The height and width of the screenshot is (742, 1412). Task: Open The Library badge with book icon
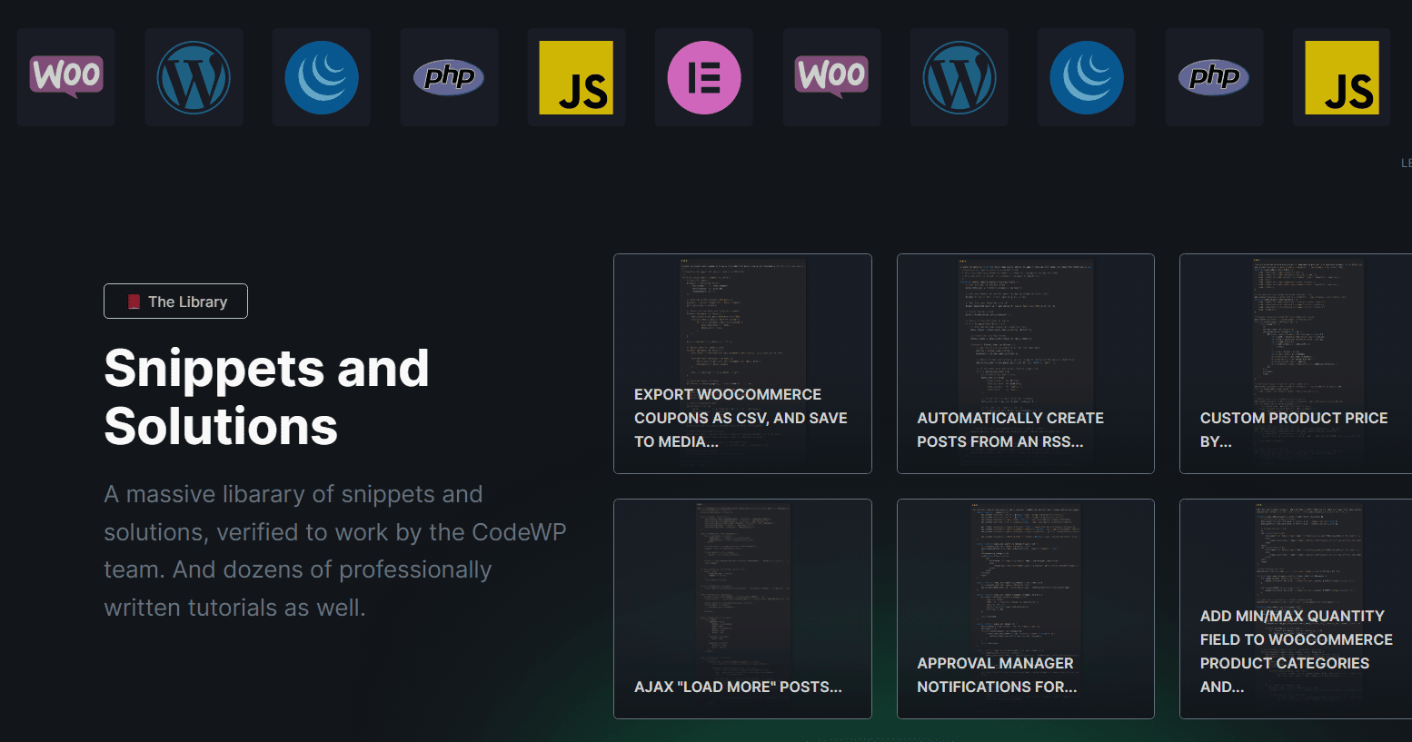tap(175, 302)
